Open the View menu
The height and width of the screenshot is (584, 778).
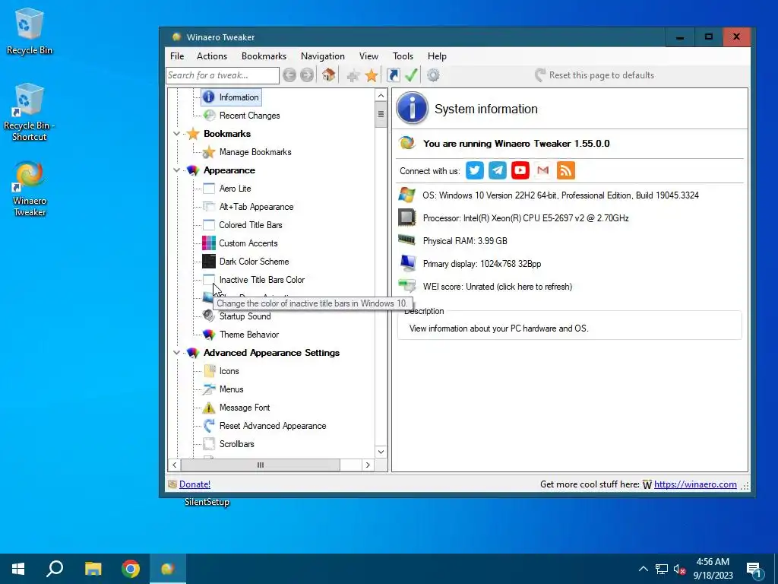pyautogui.click(x=368, y=56)
